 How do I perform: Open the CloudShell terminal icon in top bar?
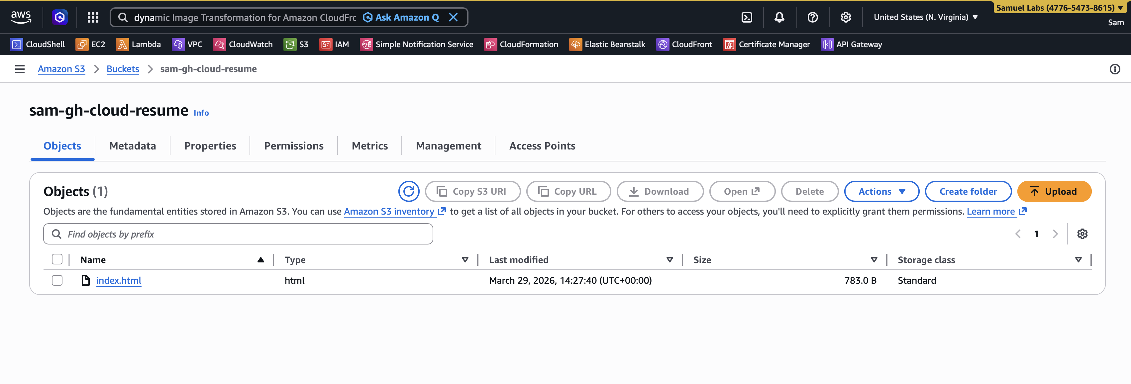(x=746, y=17)
